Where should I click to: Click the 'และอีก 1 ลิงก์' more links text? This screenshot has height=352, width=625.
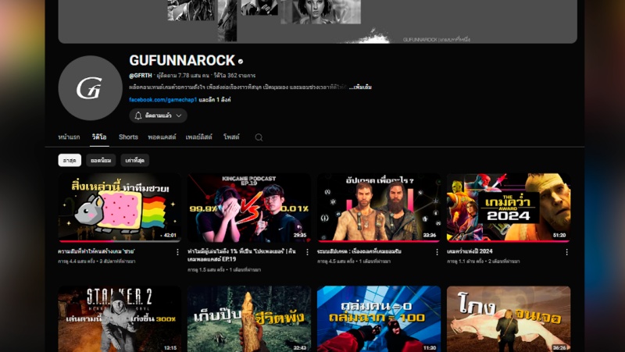tap(215, 100)
